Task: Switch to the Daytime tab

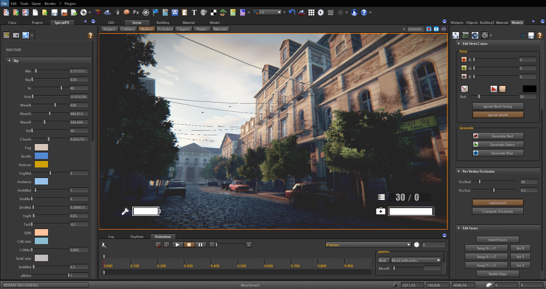Action: click(137, 236)
